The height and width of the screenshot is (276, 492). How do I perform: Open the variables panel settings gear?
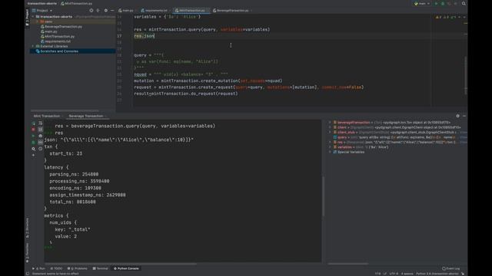(458, 116)
